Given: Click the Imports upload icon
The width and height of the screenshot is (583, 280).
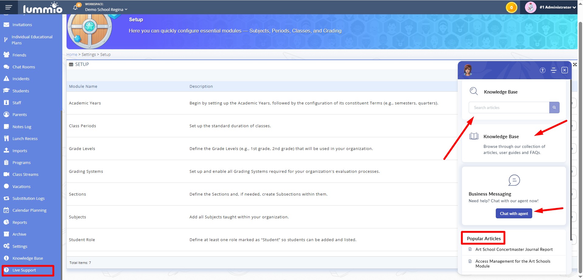Looking at the screenshot, I should click(6, 150).
